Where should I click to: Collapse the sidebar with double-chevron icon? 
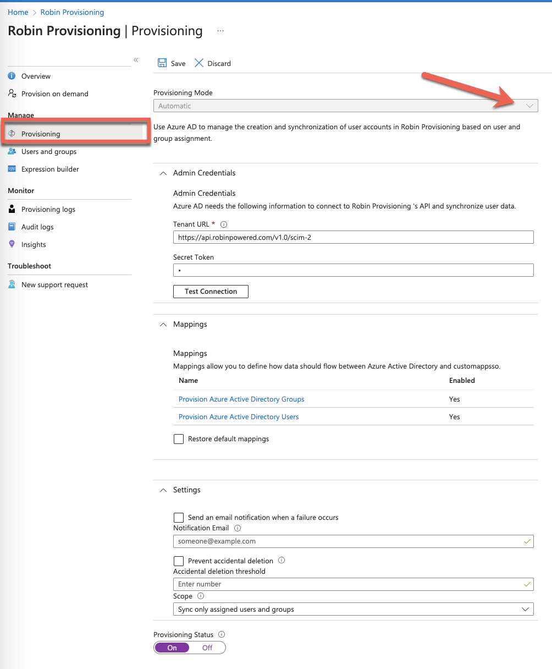coord(136,60)
